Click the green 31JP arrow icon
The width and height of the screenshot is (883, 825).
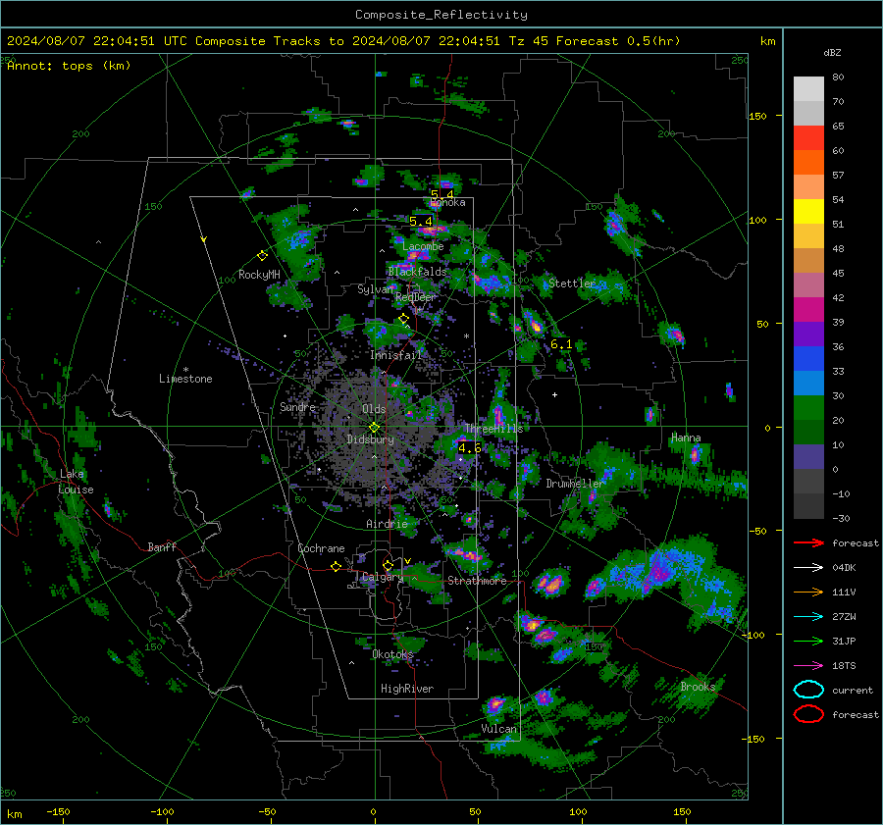point(808,641)
